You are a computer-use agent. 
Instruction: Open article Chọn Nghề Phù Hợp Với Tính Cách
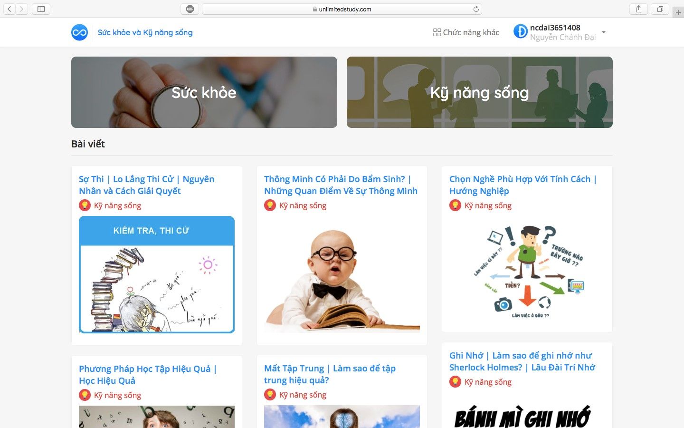(x=523, y=185)
